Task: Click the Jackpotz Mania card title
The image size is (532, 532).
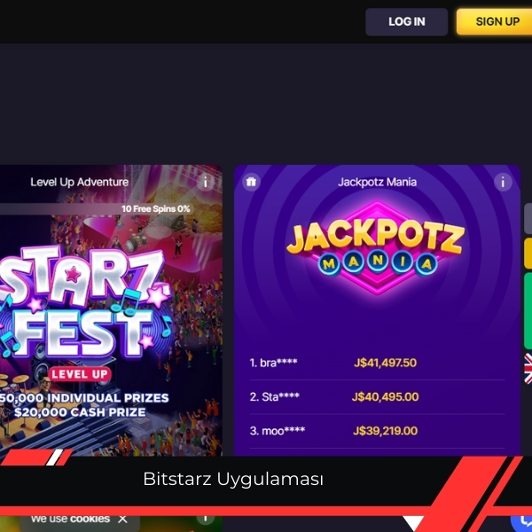Action: coord(377,182)
